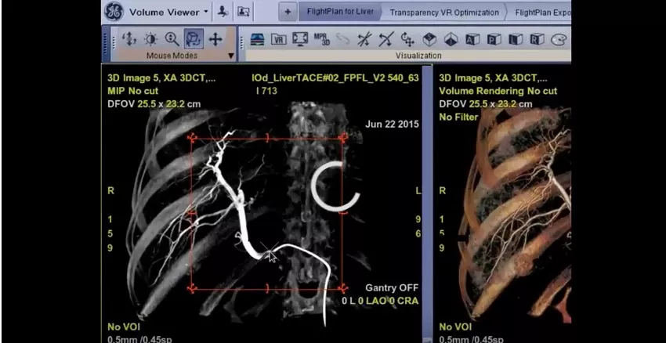Activate the zoom magnifier mouse mode
The image size is (666, 343).
click(x=172, y=39)
